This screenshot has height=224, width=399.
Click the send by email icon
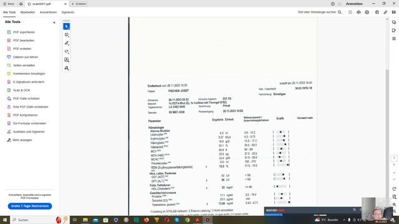pyautogui.click(x=393, y=12)
